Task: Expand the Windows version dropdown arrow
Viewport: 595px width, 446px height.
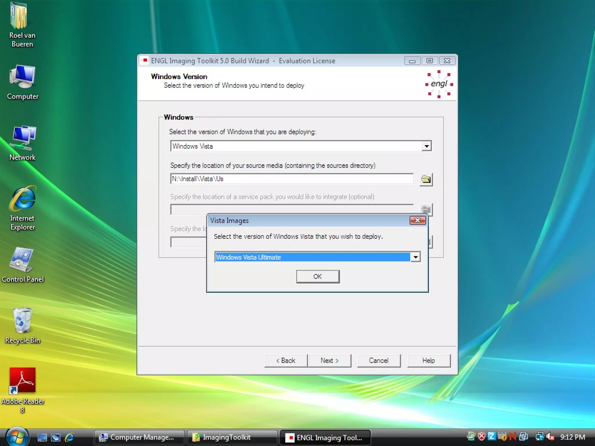Action: pos(426,146)
